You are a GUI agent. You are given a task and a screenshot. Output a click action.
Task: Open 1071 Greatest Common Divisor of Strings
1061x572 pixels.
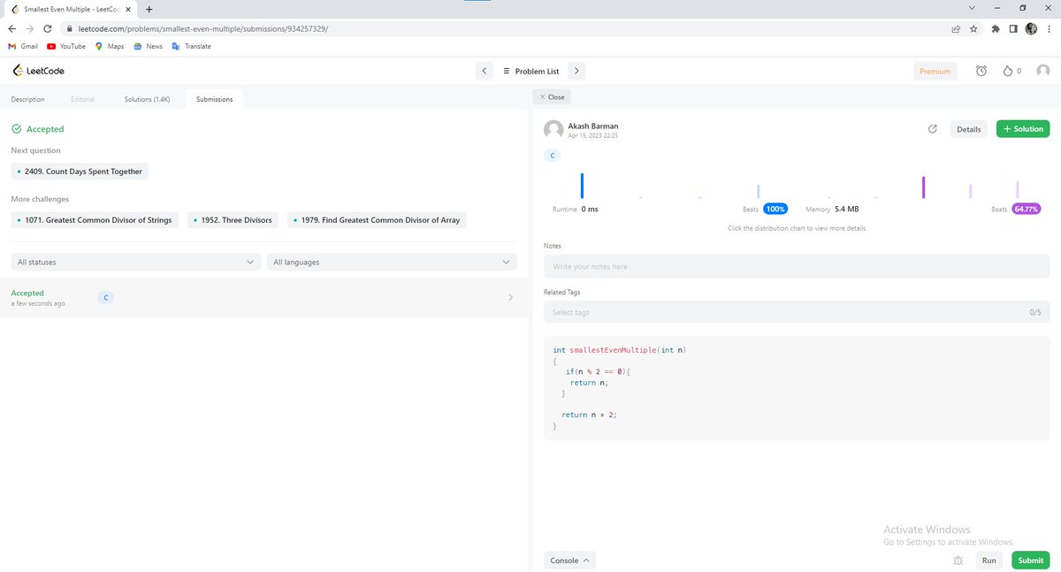(95, 219)
